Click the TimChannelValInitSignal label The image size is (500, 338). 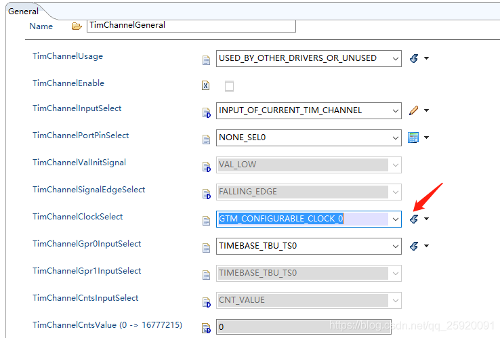tap(79, 163)
